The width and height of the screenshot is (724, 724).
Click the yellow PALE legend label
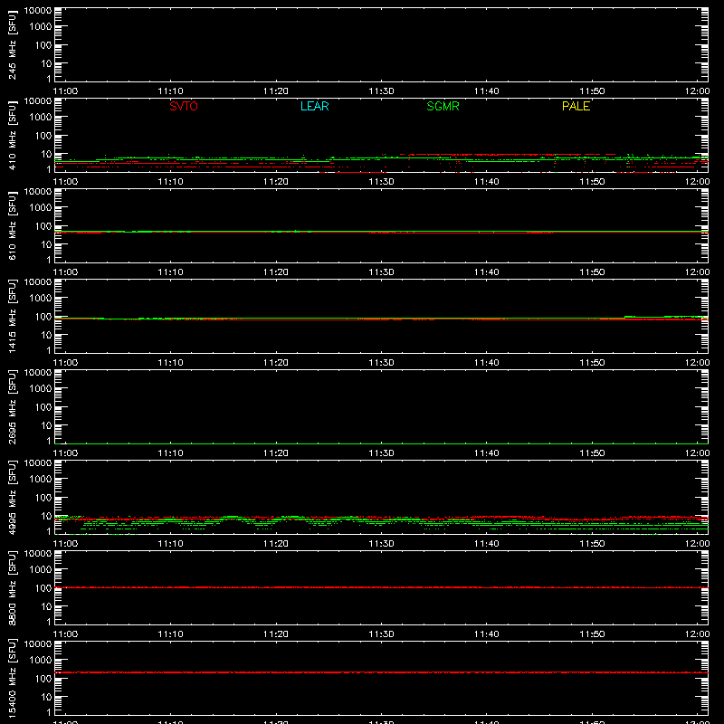point(576,106)
